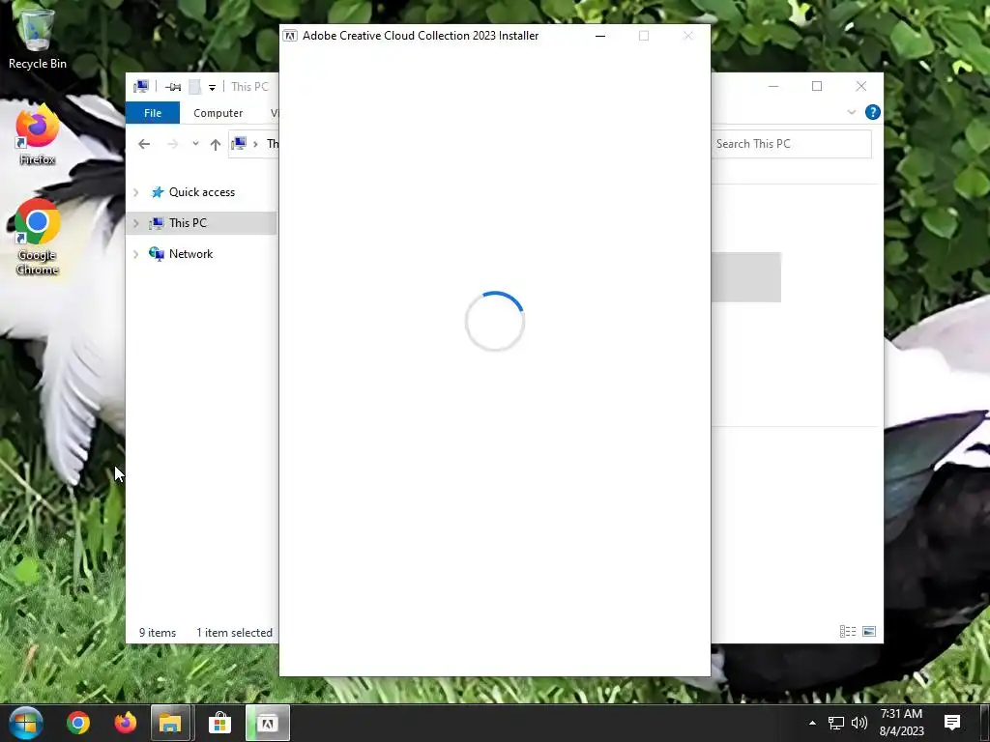Launch Chrome from the taskbar
990x742 pixels.
click(78, 723)
